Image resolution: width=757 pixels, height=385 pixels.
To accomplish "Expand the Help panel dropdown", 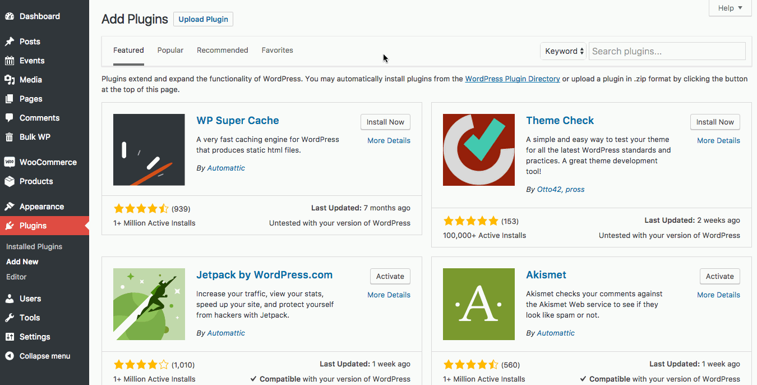I will 730,8.
